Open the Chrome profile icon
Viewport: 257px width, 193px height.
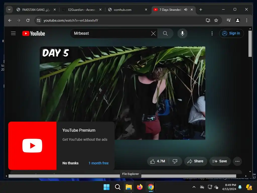238,20
